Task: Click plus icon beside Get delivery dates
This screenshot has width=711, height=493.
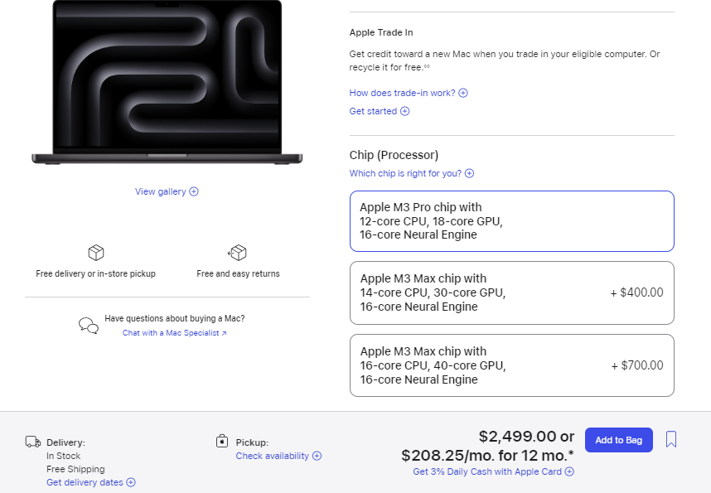Action: pyautogui.click(x=131, y=482)
